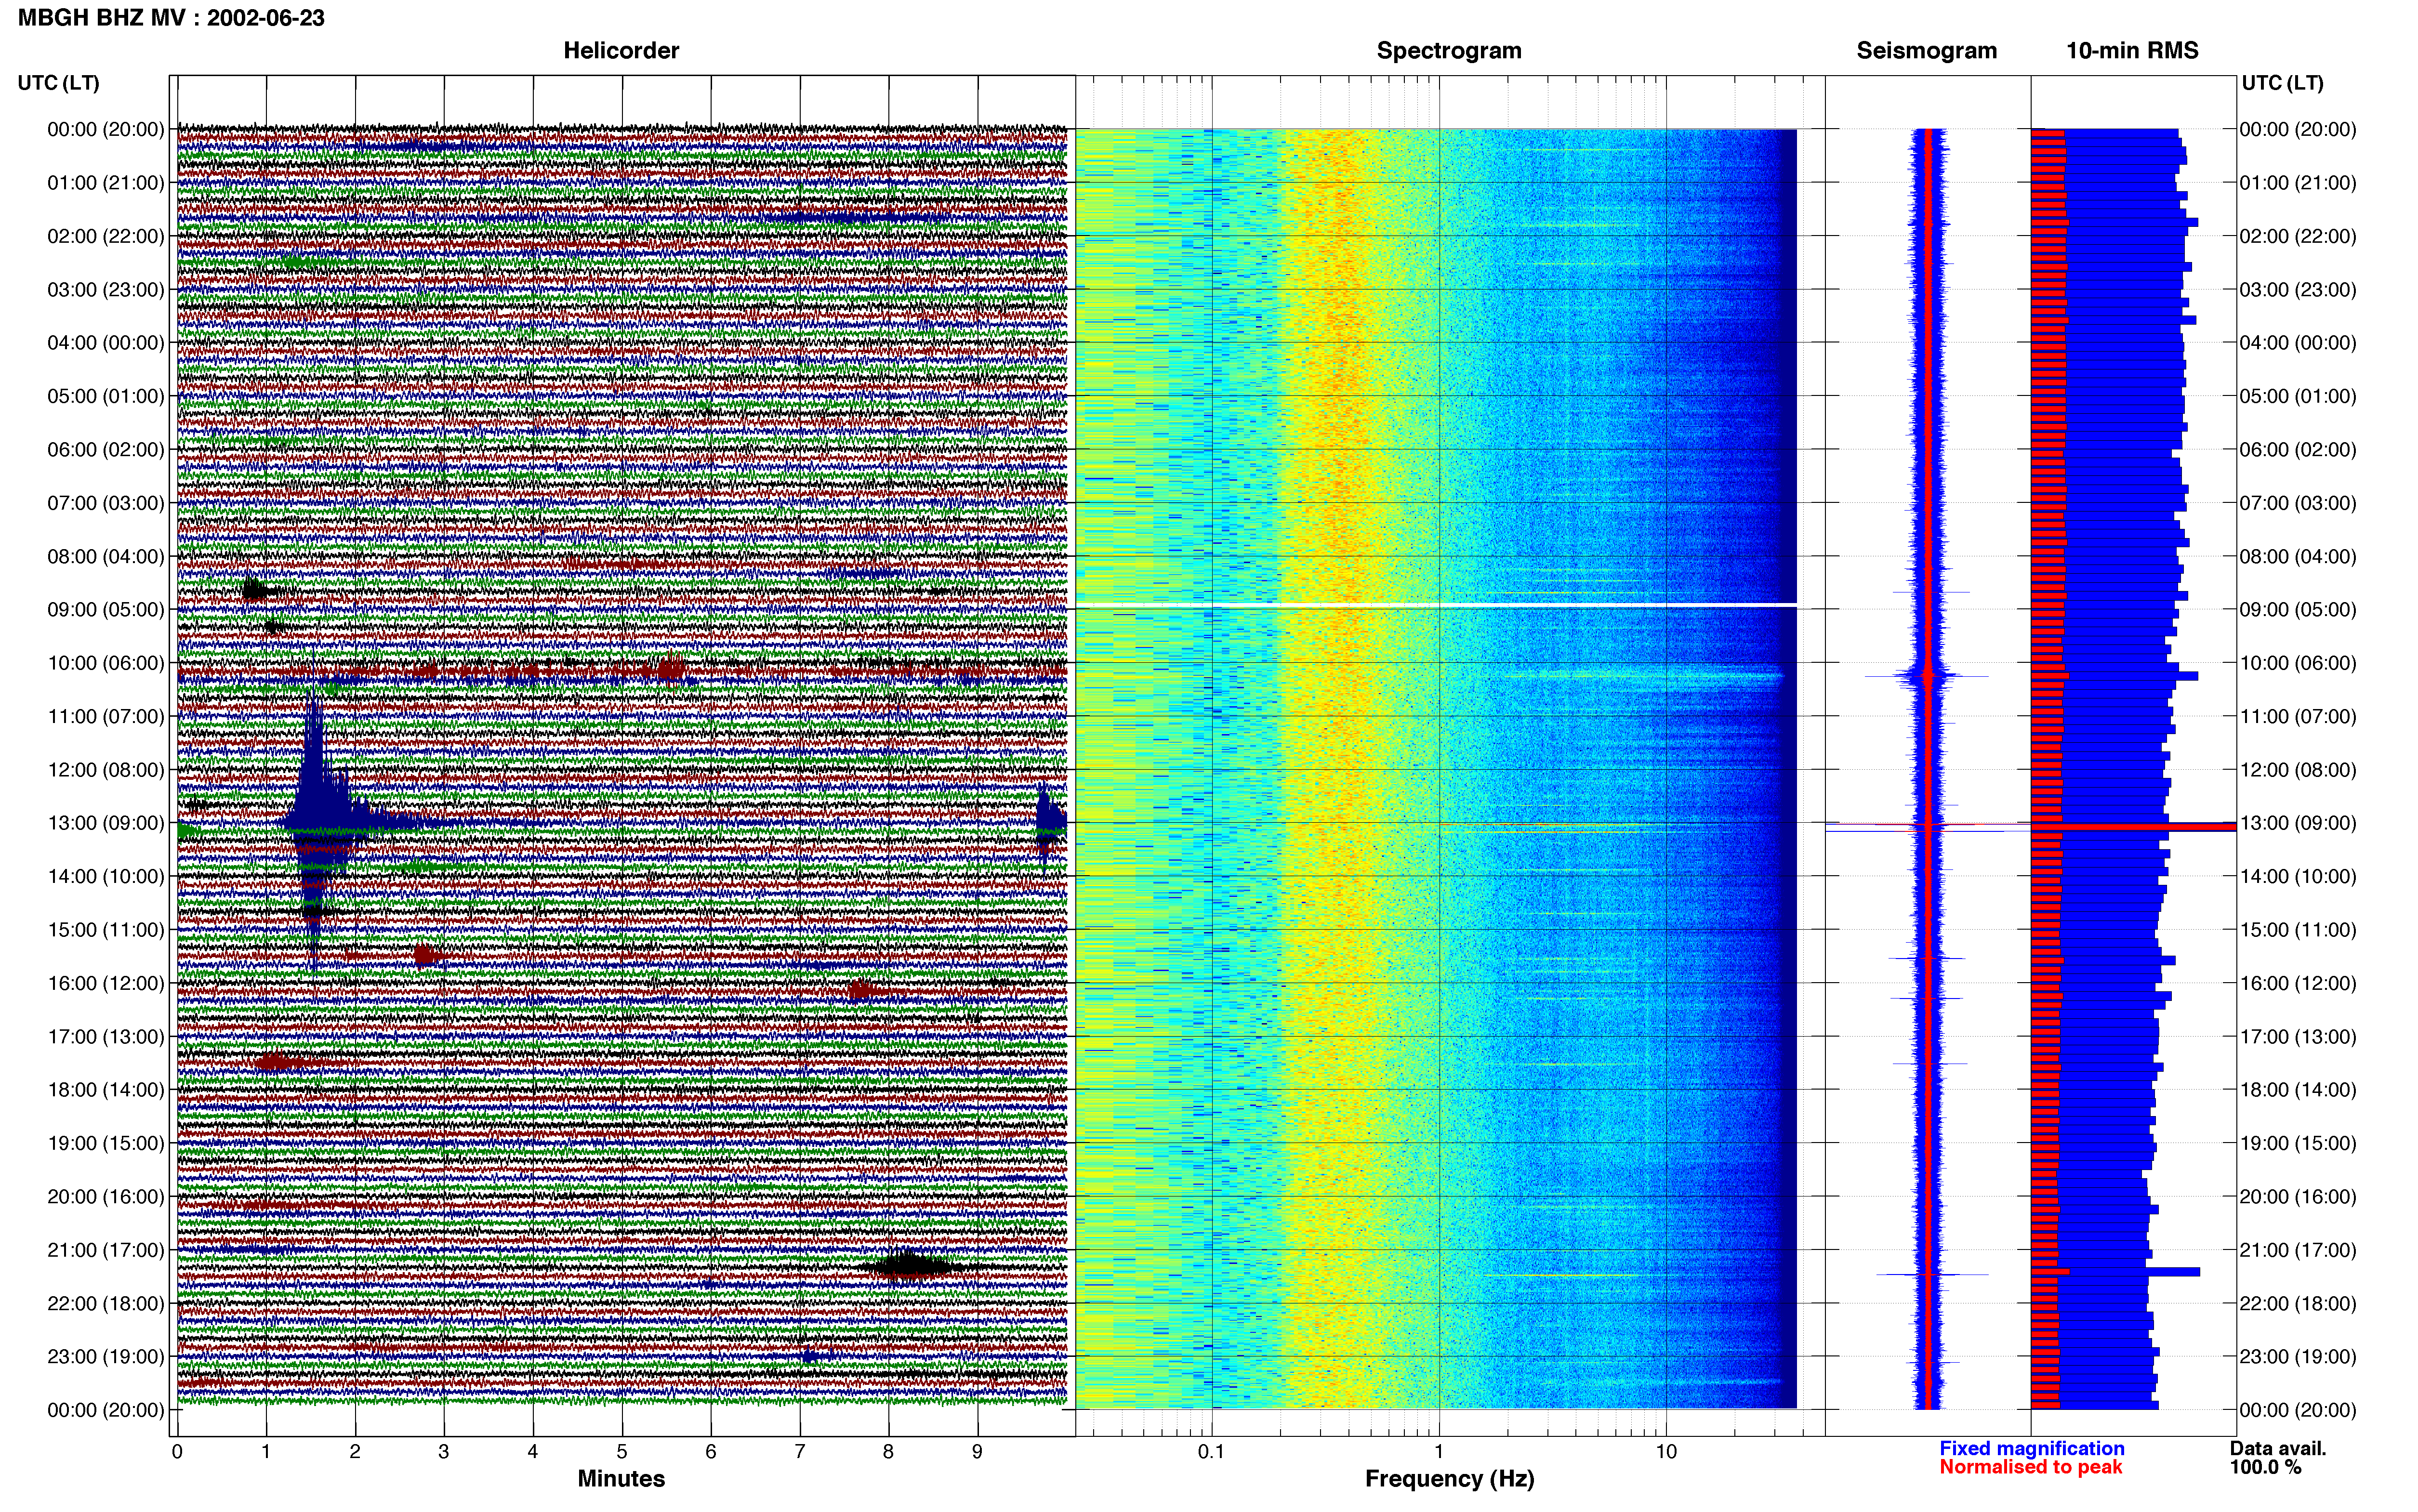Click the title 'MBGH BHZ MV : 2002-06-23'

[x=171, y=18]
